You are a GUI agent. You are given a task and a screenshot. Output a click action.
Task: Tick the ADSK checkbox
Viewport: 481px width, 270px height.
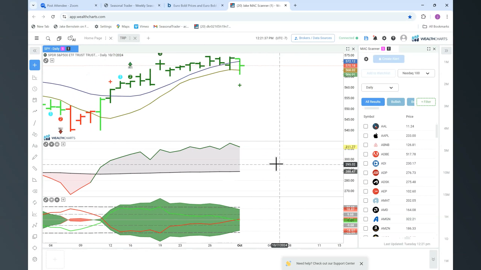(x=366, y=182)
